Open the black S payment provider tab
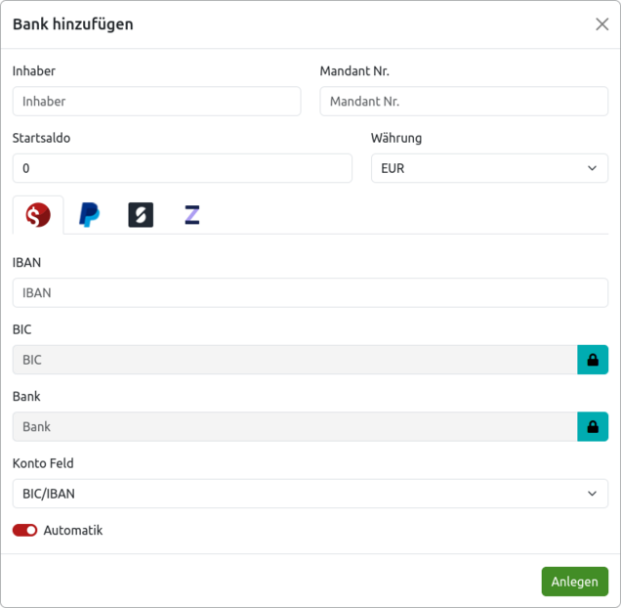The width and height of the screenshot is (621, 608). [x=141, y=215]
